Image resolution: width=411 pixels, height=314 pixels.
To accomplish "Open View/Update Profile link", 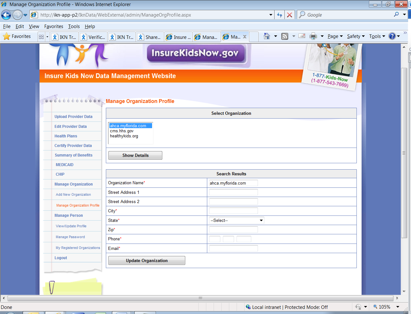I will [x=71, y=226].
